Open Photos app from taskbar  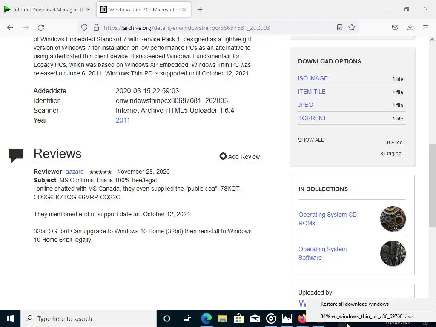pyautogui.click(x=287, y=318)
